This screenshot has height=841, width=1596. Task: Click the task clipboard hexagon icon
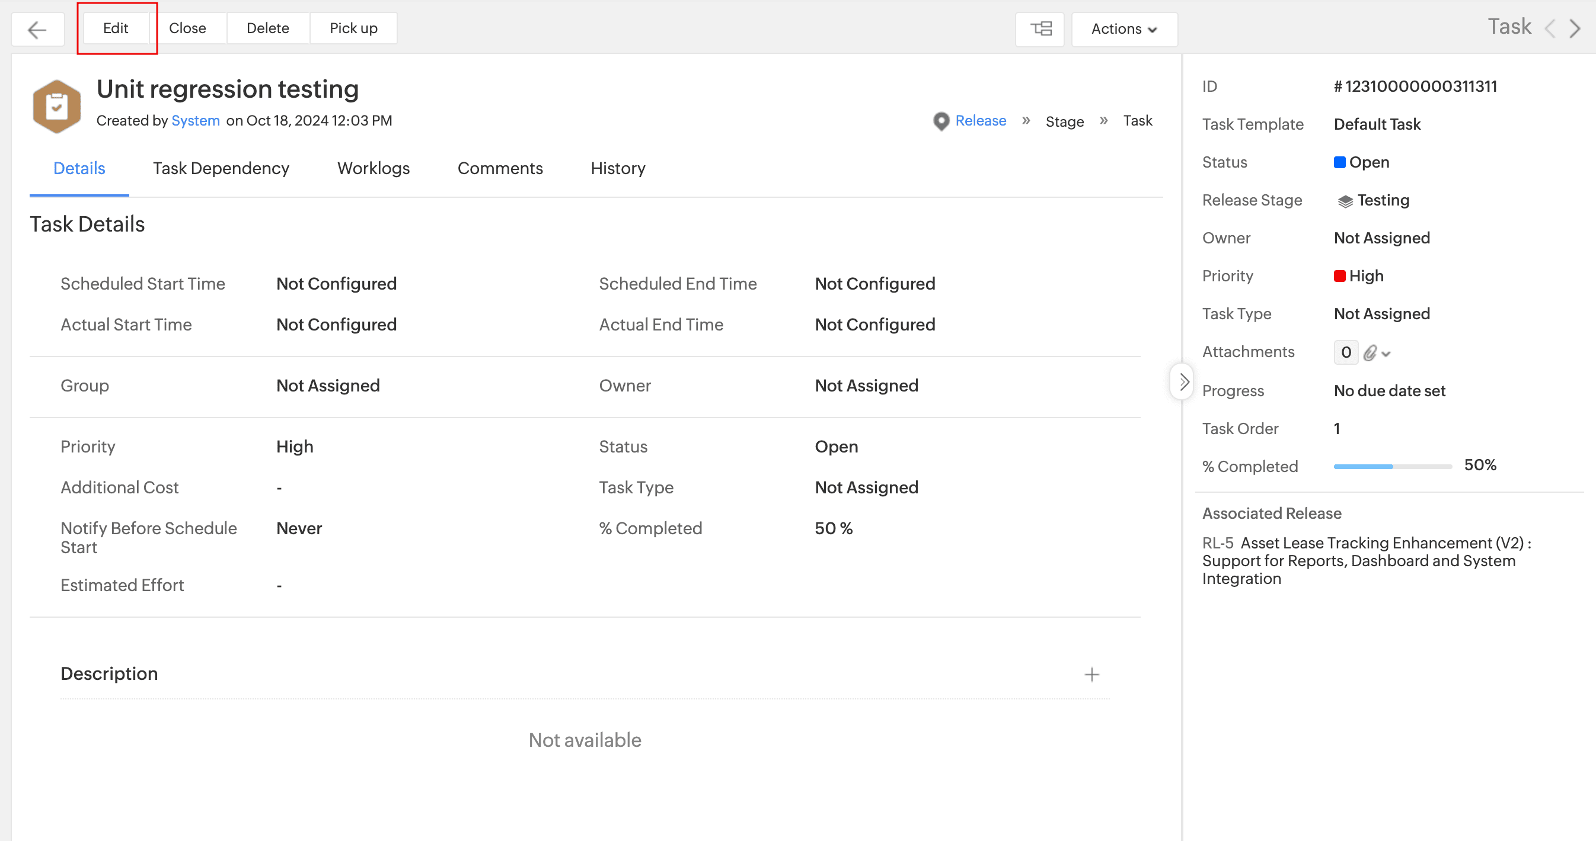[56, 107]
